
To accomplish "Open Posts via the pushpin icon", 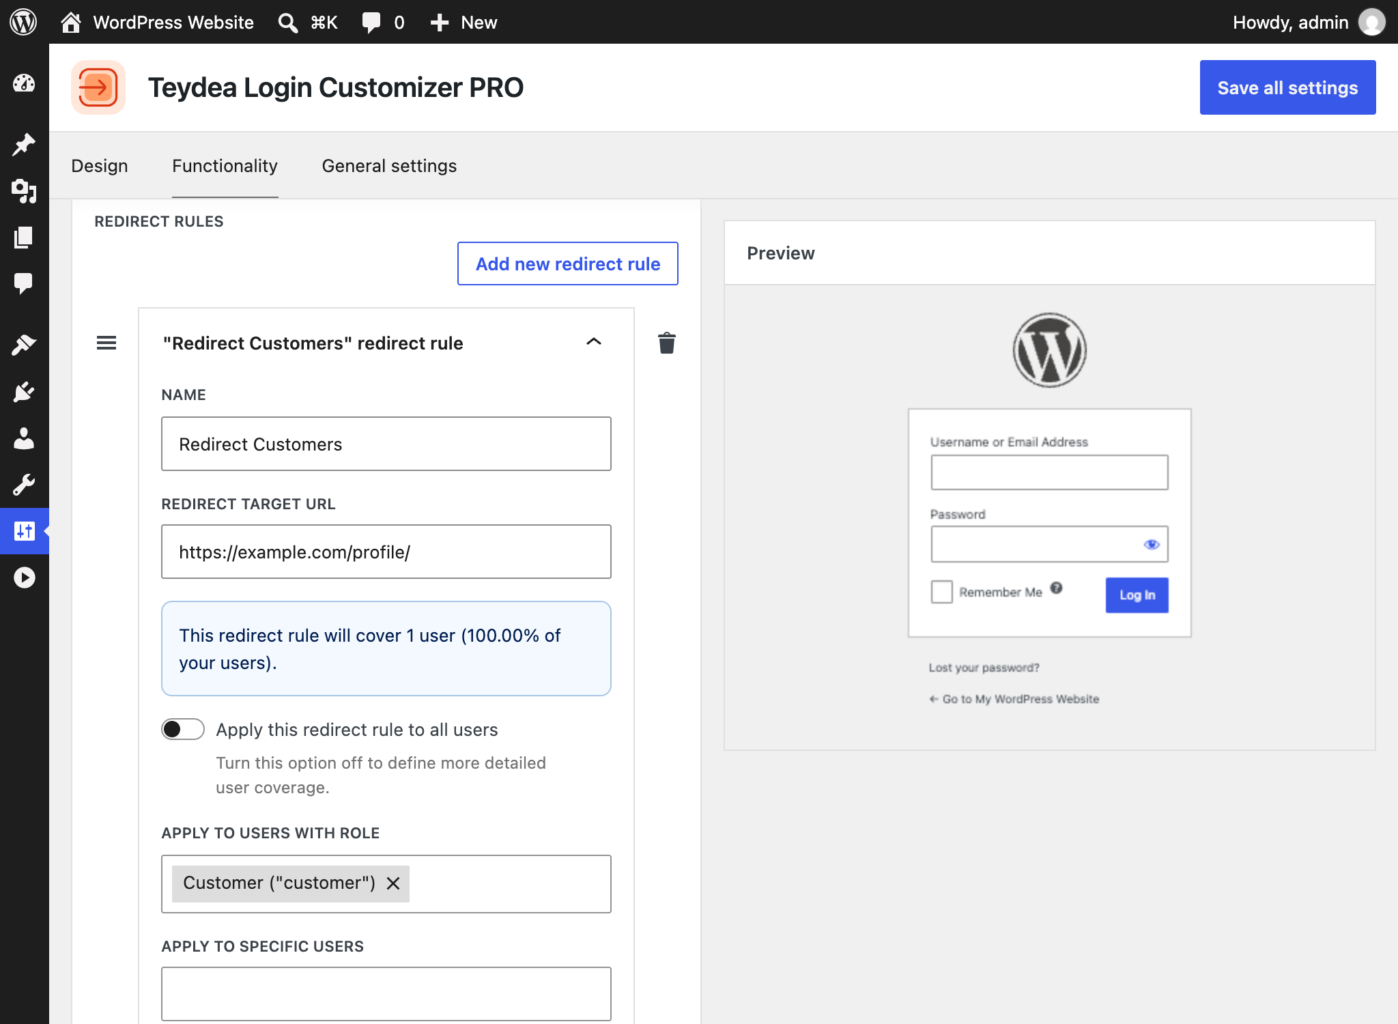I will click(x=24, y=144).
